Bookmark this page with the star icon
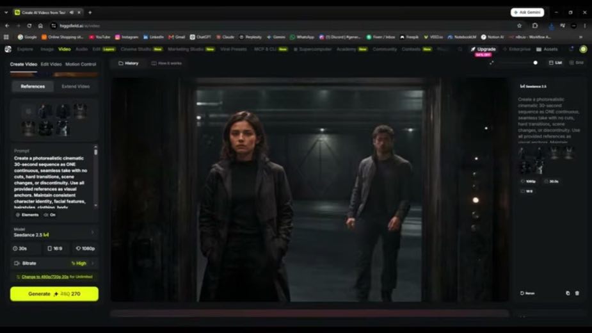592x333 pixels. [519, 26]
